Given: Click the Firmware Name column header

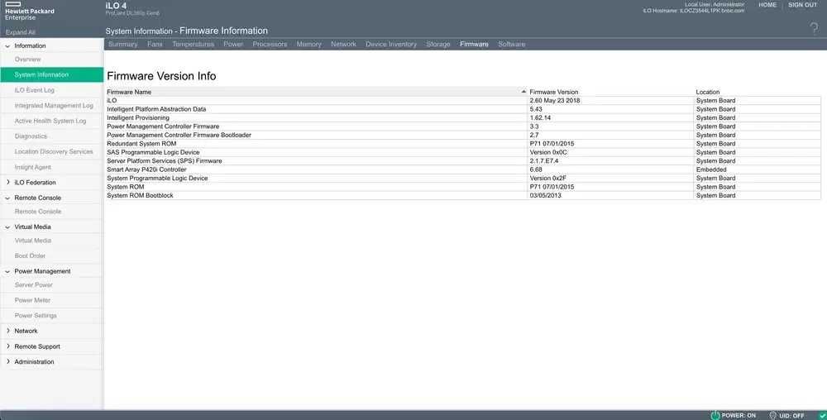Looking at the screenshot, I should tap(317, 92).
